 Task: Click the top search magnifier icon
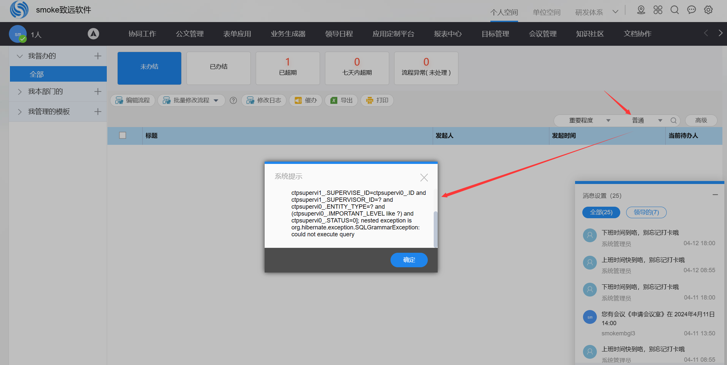[x=675, y=10]
